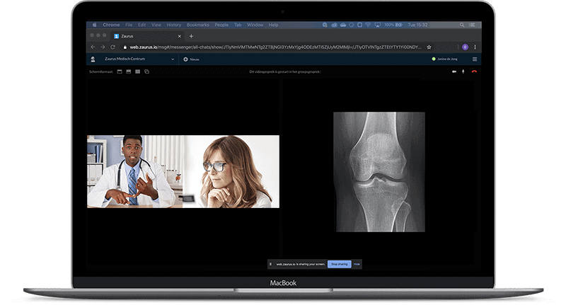Screen dimensions: 566x305
Task: Select the overlapping-windows layout icon
Action: (x=147, y=72)
